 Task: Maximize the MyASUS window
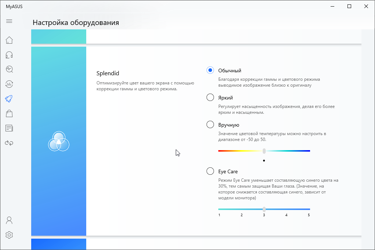[349, 7]
